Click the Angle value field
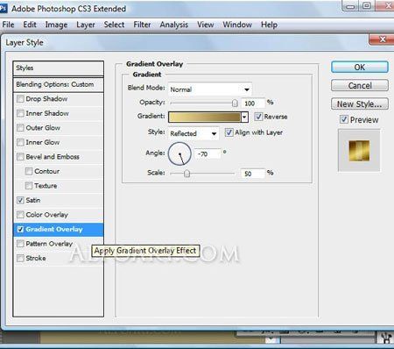This screenshot has width=394, height=349. pos(208,154)
